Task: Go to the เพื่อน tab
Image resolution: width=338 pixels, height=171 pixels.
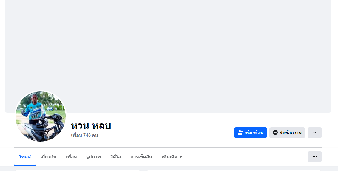Action: [71, 157]
